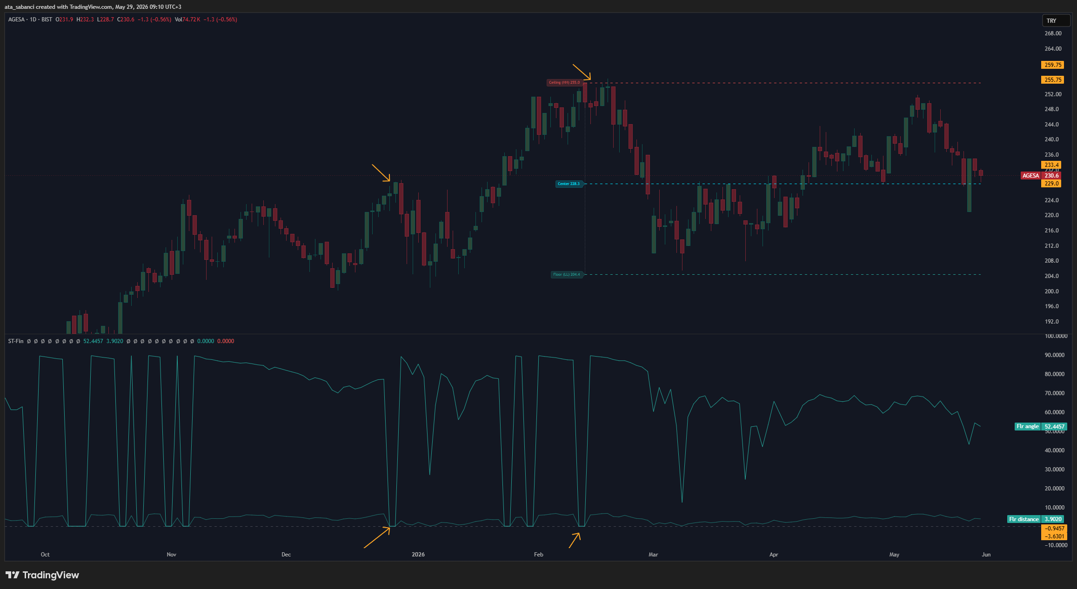Click the Flr distance 3.9020 value label
This screenshot has width=1077, height=589.
click(1036, 519)
